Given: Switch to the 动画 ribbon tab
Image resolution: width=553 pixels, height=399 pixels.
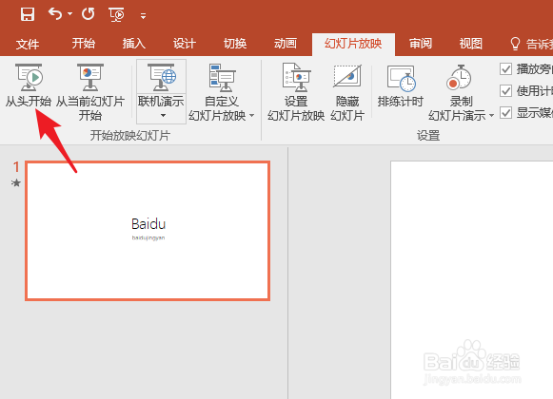Looking at the screenshot, I should (x=286, y=44).
